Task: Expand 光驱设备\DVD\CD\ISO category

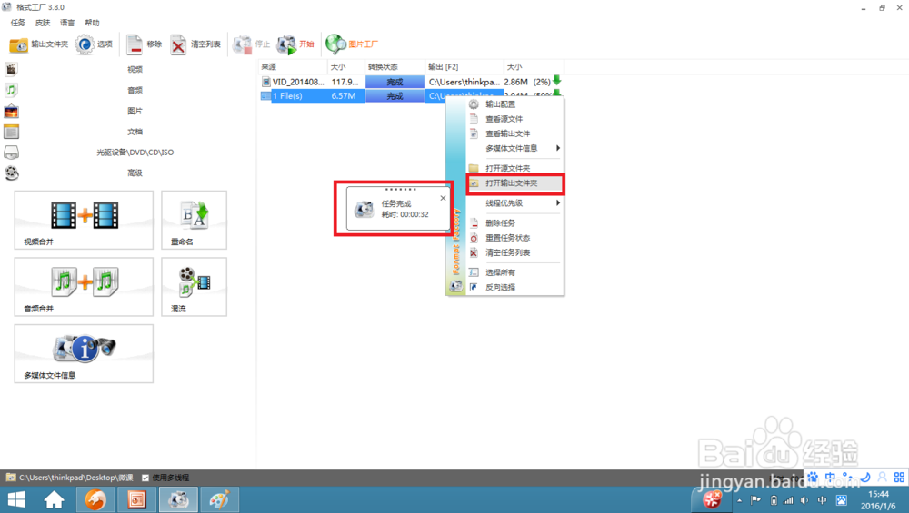Action: 135,153
